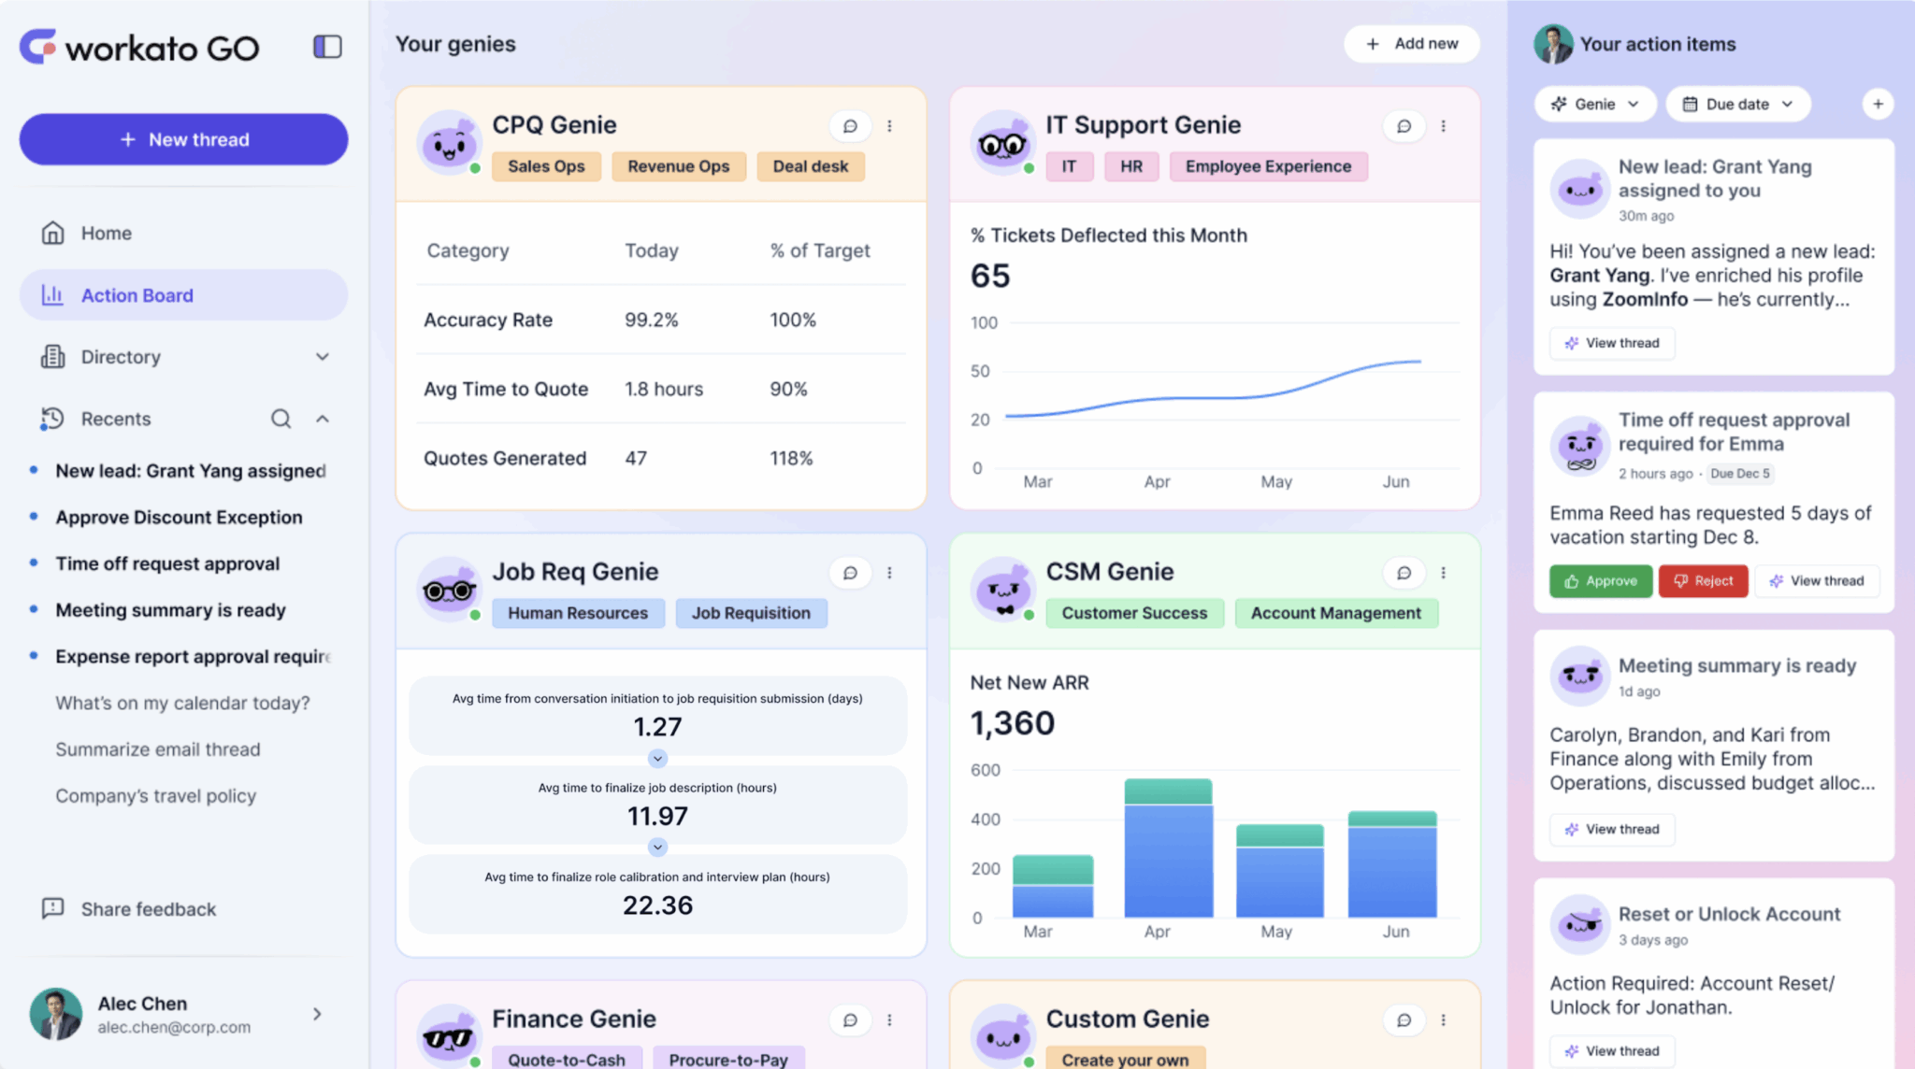Open Job Req Genie three-dot menu
1915x1069 pixels.
click(x=890, y=573)
